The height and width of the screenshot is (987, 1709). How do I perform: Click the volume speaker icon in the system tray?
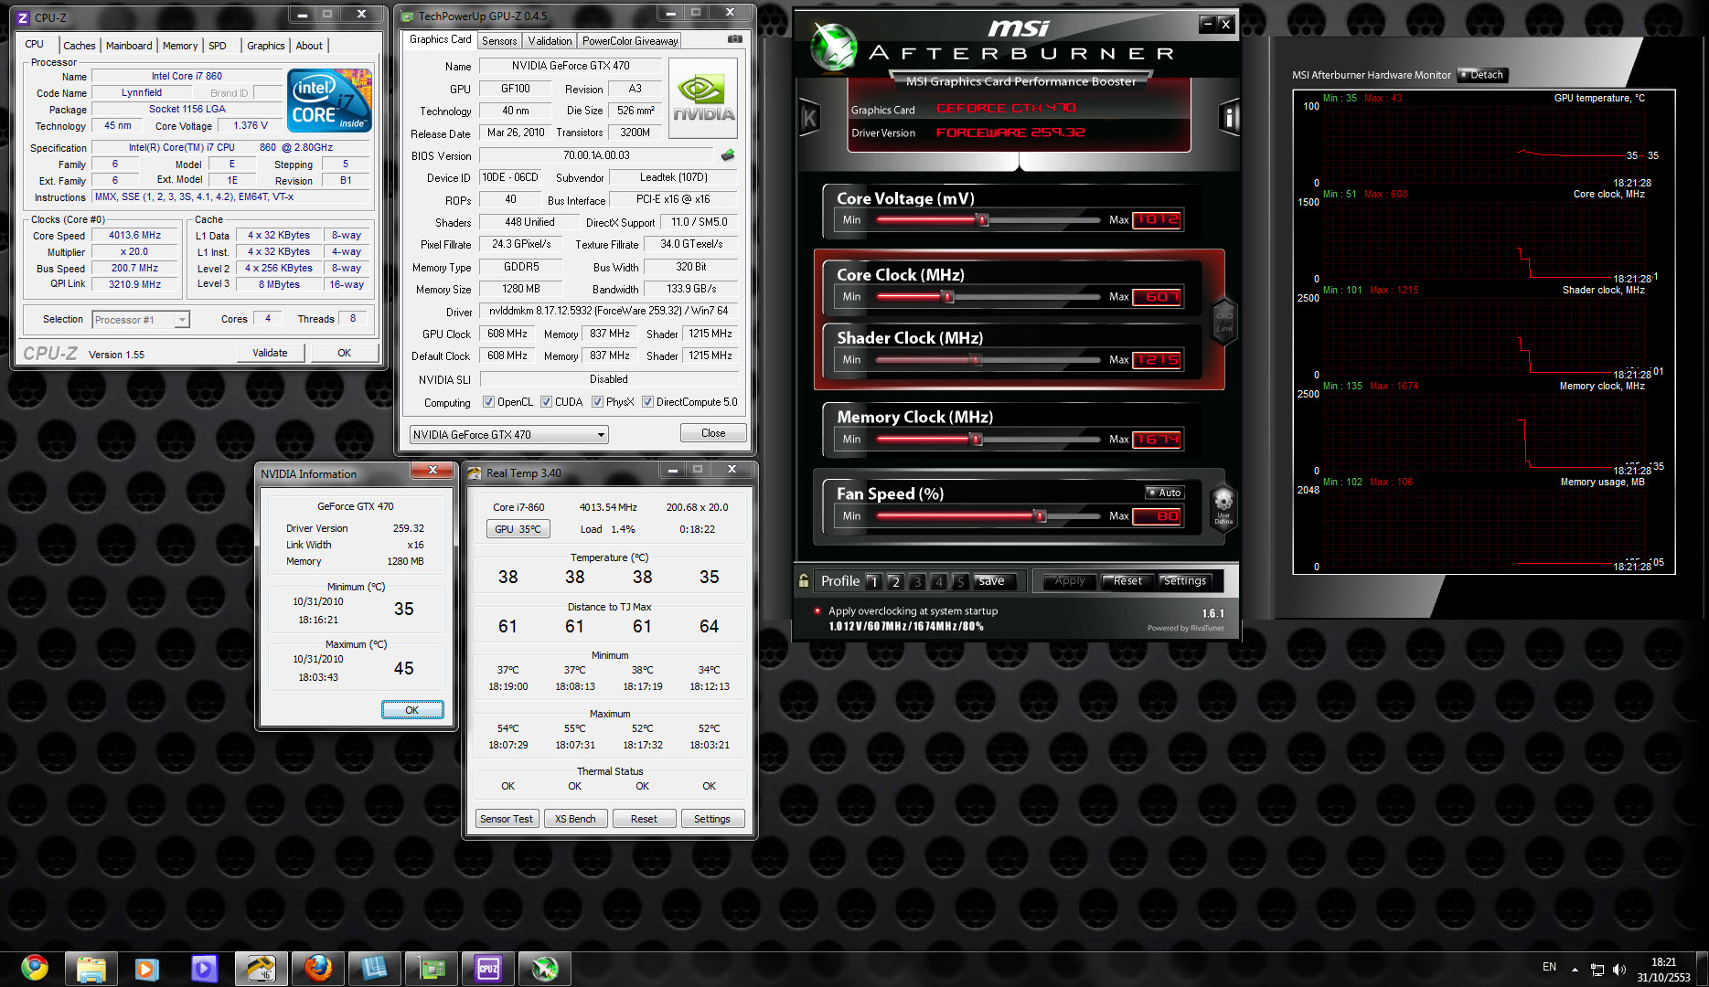coord(1619,970)
